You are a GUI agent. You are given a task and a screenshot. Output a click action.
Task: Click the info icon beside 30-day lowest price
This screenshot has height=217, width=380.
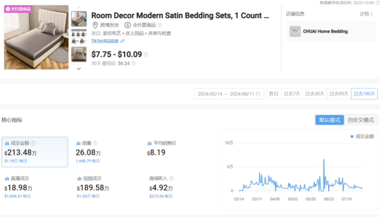click(x=134, y=63)
